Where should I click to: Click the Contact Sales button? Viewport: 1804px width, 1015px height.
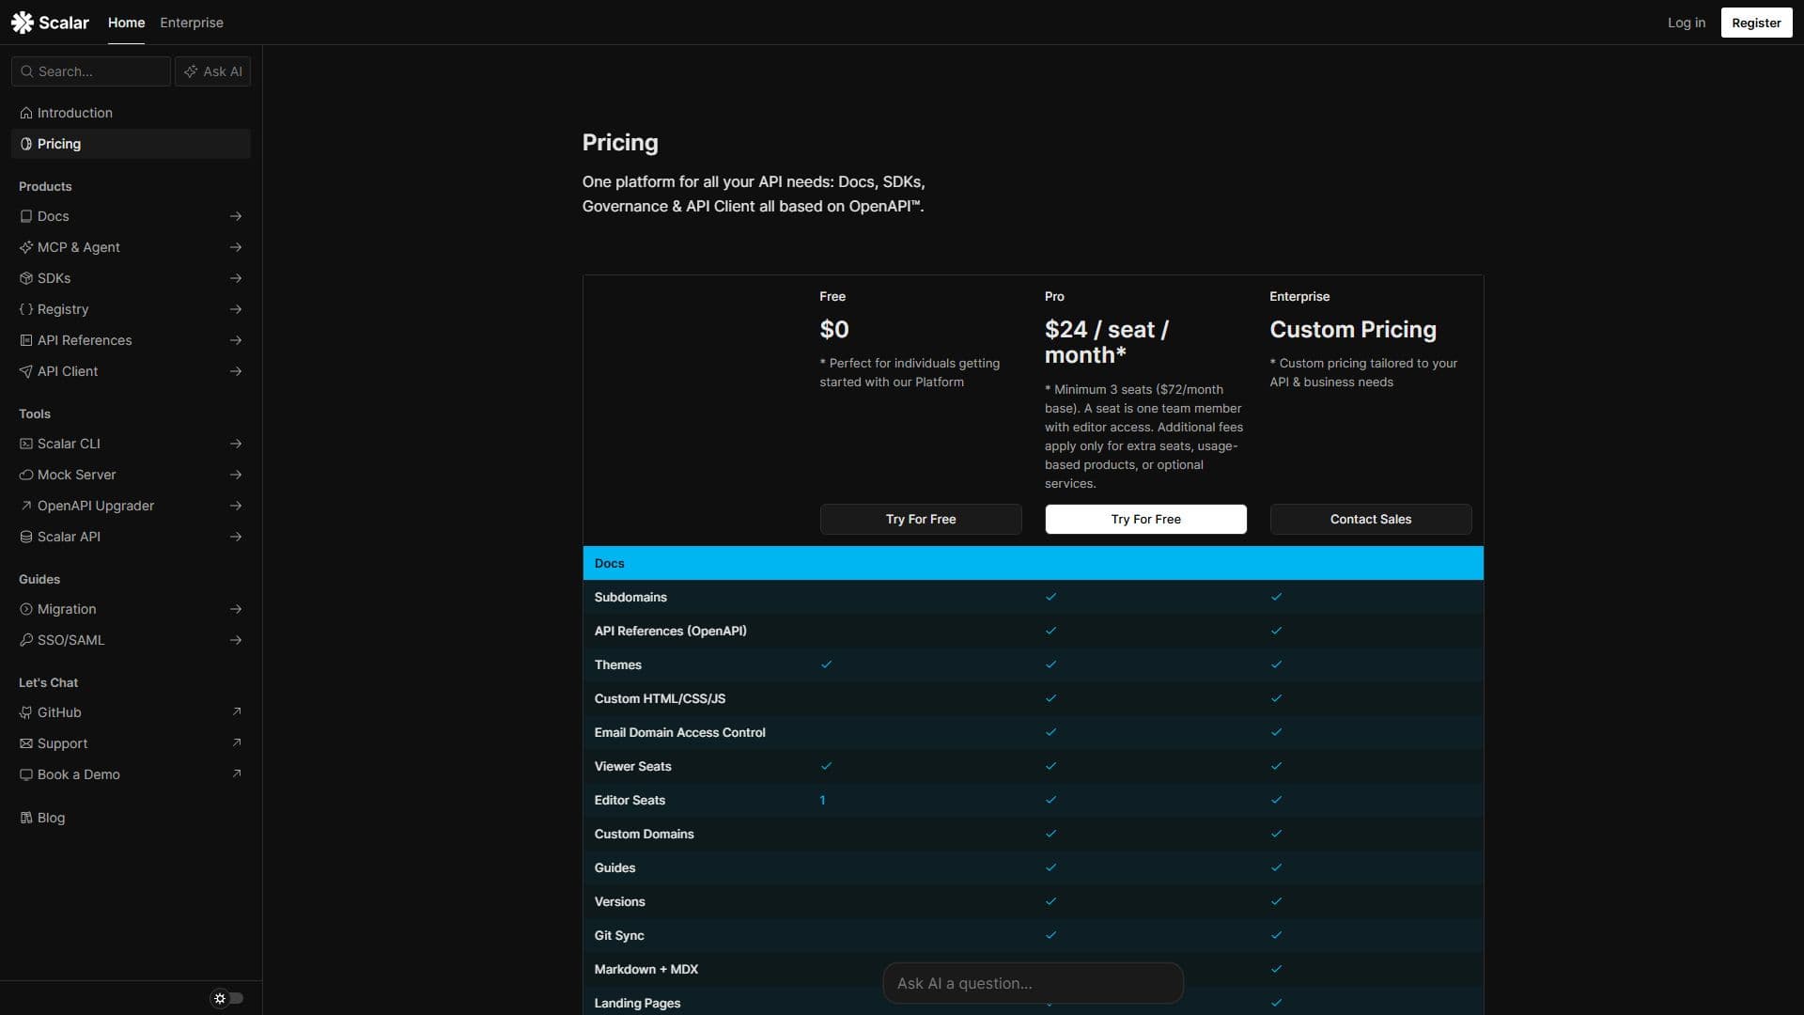coord(1371,519)
